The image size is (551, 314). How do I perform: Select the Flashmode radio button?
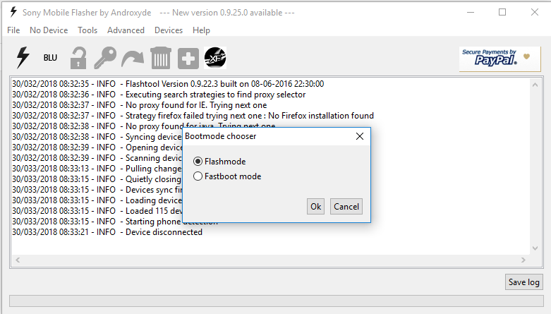(x=198, y=162)
